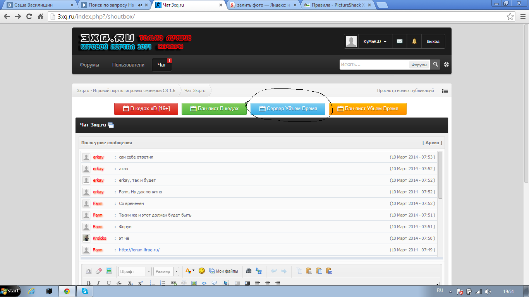Open the [ Архив ] chat archive link

pyautogui.click(x=432, y=143)
